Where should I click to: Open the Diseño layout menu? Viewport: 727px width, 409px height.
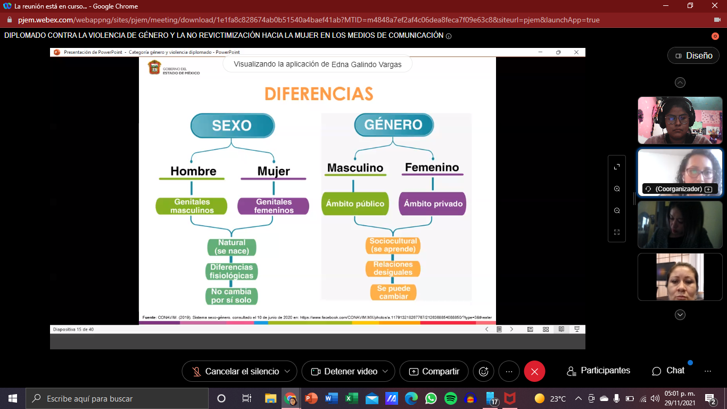click(x=693, y=55)
